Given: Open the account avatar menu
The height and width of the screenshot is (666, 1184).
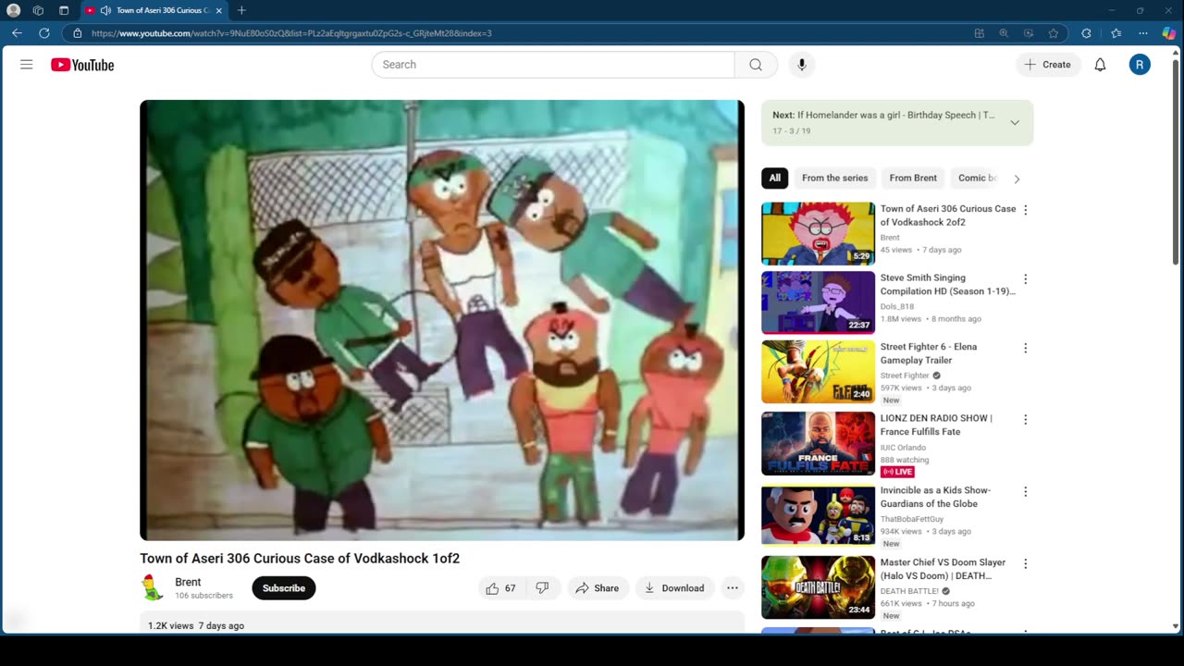Looking at the screenshot, I should pyautogui.click(x=1140, y=65).
